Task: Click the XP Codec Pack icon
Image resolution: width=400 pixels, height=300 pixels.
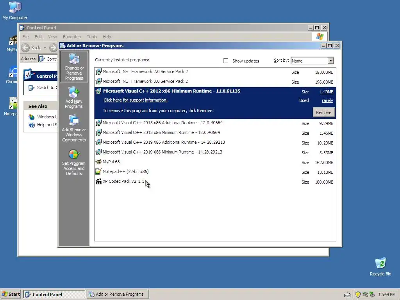Action: [x=98, y=181]
